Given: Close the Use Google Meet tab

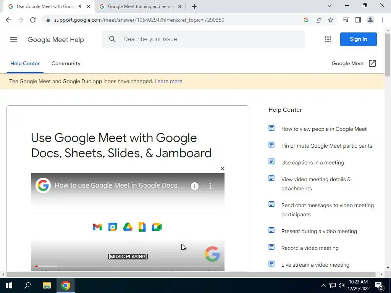Looking at the screenshot, I should click(x=89, y=6).
